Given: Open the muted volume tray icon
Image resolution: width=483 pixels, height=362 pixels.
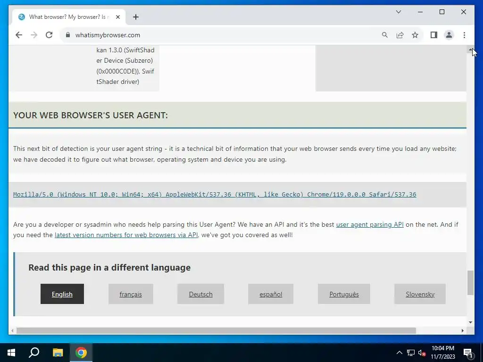Looking at the screenshot, I should [x=422, y=353].
